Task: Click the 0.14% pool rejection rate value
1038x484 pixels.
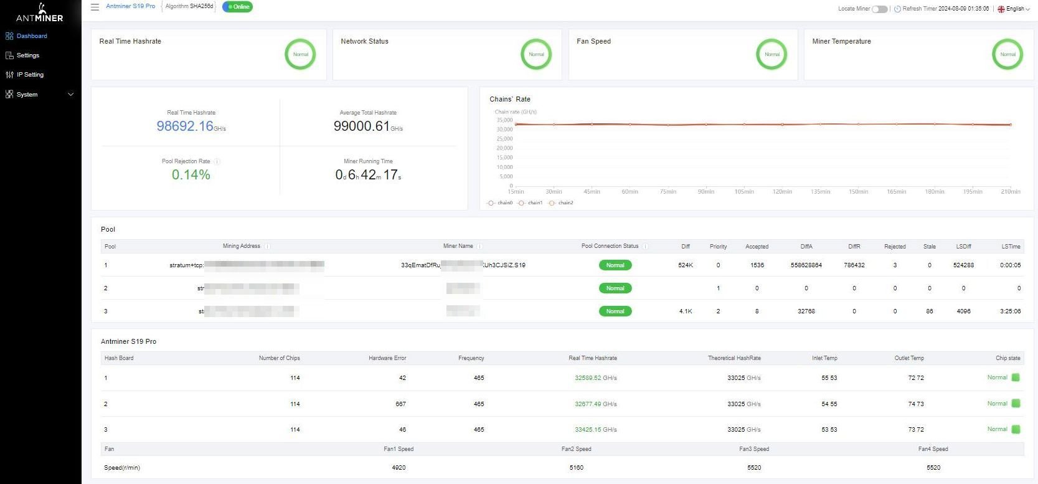Action: 191,175
